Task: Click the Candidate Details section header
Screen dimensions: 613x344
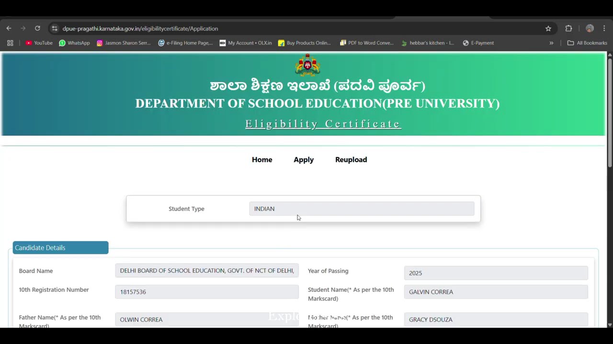Action: point(60,247)
